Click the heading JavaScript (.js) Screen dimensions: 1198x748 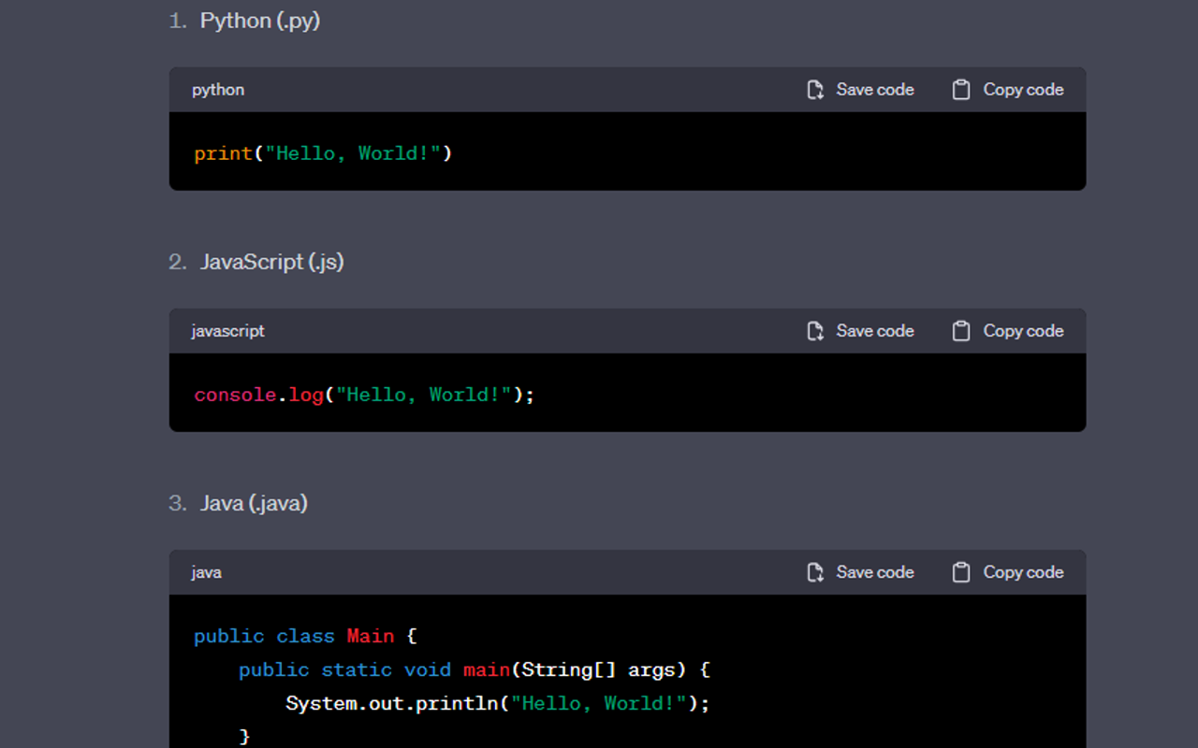click(272, 262)
